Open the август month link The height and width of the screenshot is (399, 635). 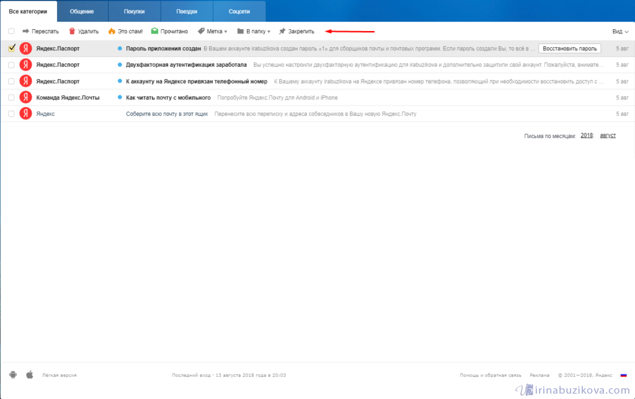click(608, 136)
